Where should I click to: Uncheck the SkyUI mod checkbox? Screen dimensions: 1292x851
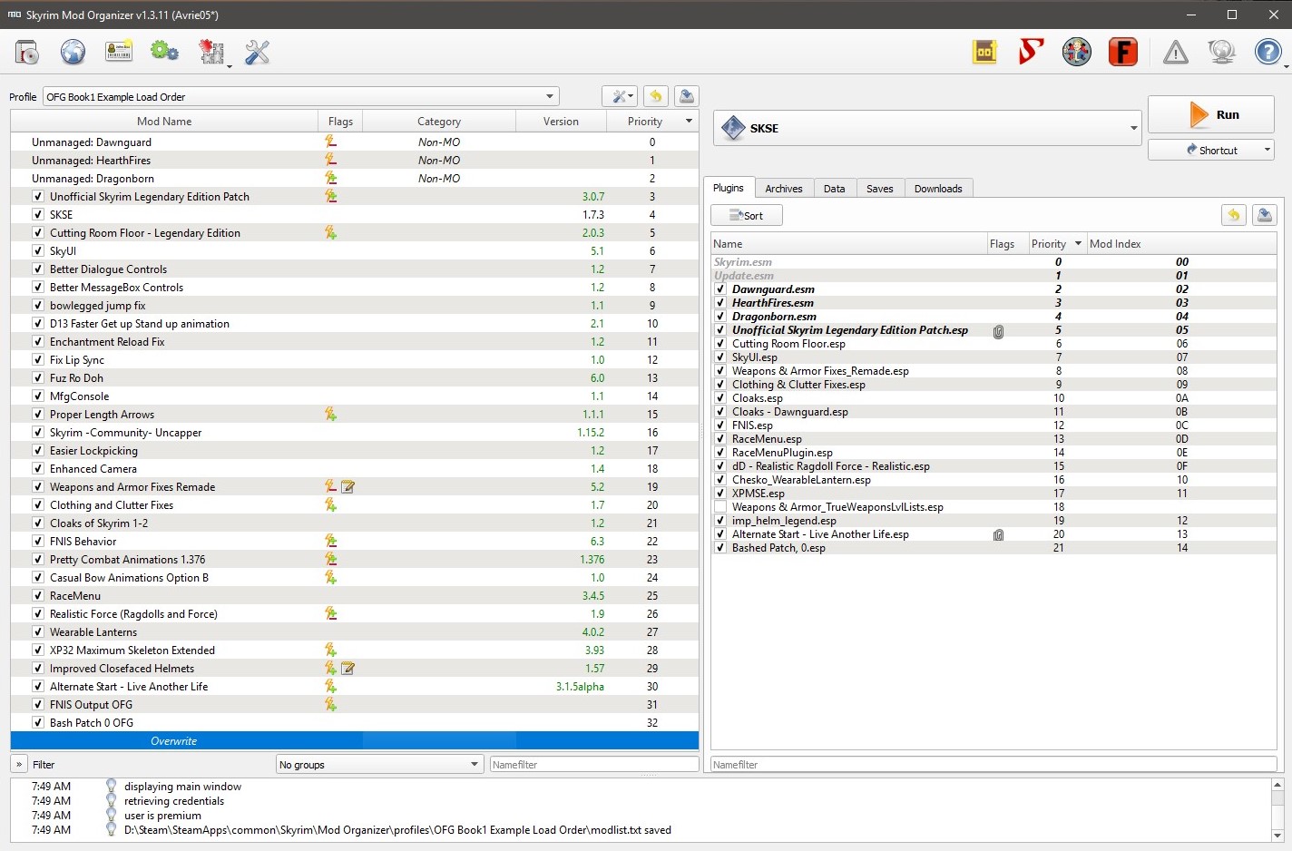coord(38,251)
